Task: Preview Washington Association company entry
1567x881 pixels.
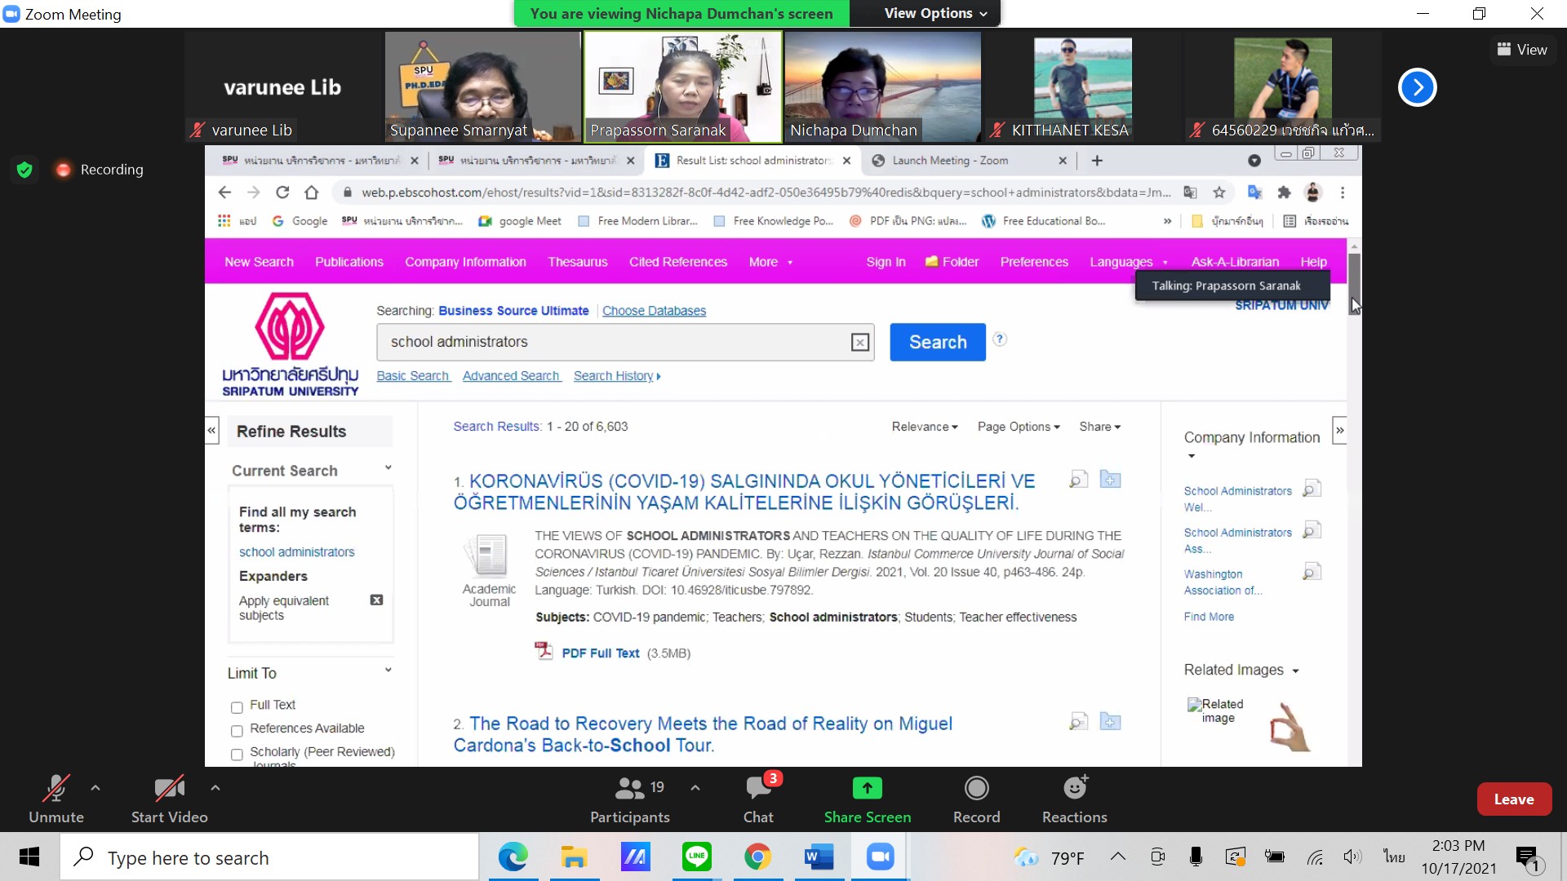Action: pos(1312,572)
